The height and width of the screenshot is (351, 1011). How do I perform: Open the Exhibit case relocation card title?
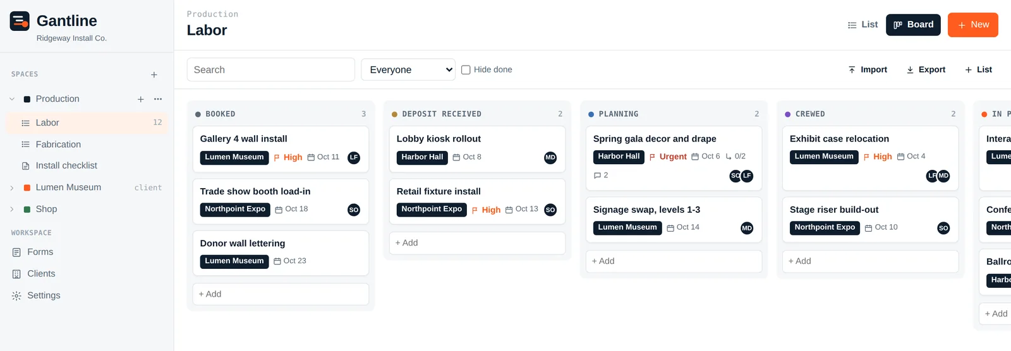click(839, 139)
